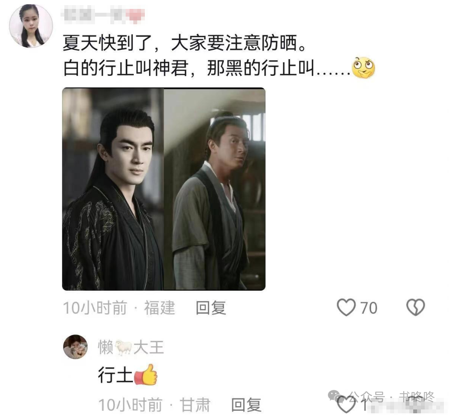Reply to the Gansu comment 行土
The height and width of the screenshot is (415, 449).
[246, 405]
